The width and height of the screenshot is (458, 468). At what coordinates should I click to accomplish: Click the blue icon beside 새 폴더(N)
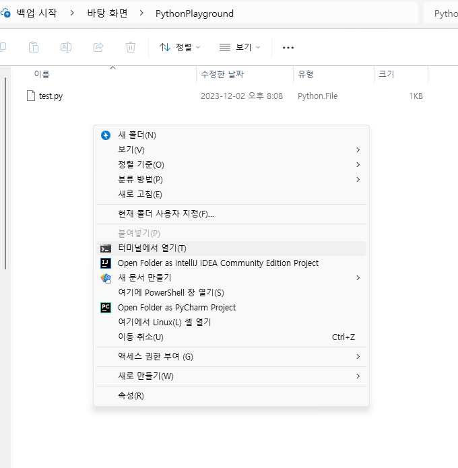(105, 135)
